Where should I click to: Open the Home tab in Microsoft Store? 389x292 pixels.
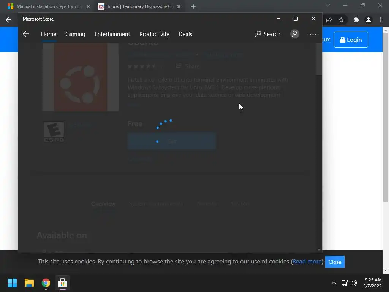point(49,34)
